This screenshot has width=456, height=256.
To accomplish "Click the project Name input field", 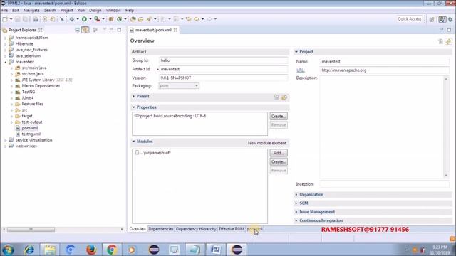I will point(384,62).
